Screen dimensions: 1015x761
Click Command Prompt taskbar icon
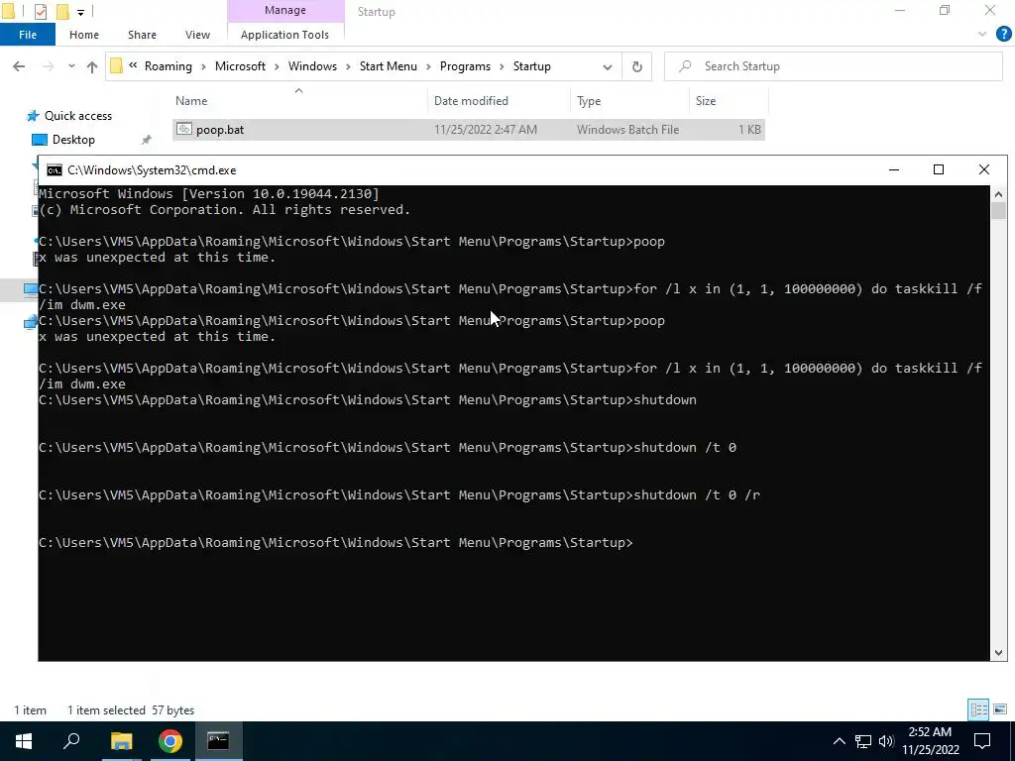click(x=218, y=741)
